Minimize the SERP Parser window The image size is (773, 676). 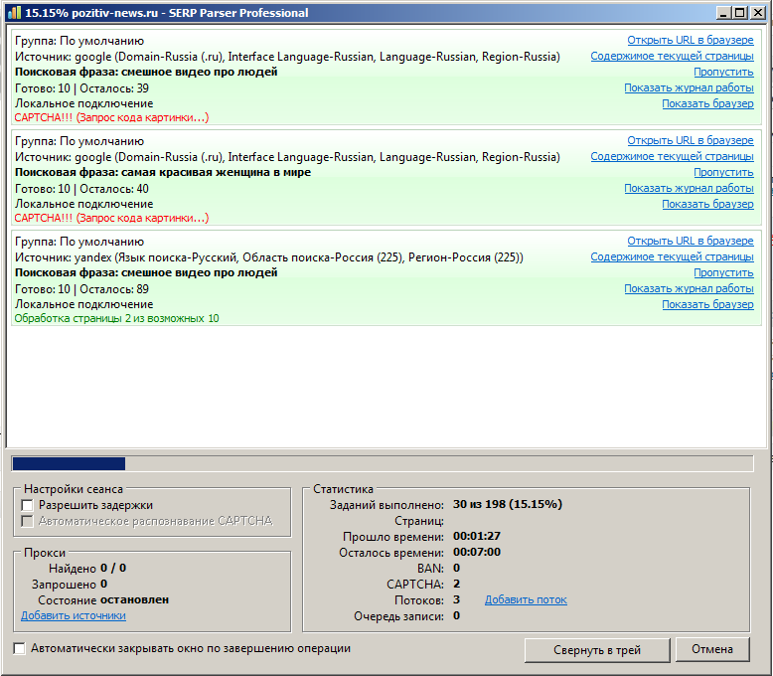[x=723, y=13]
